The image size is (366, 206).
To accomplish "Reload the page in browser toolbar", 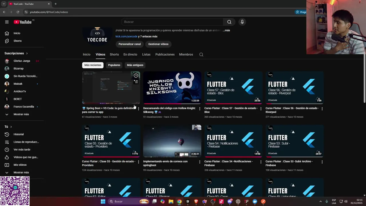I will [x=18, y=12].
